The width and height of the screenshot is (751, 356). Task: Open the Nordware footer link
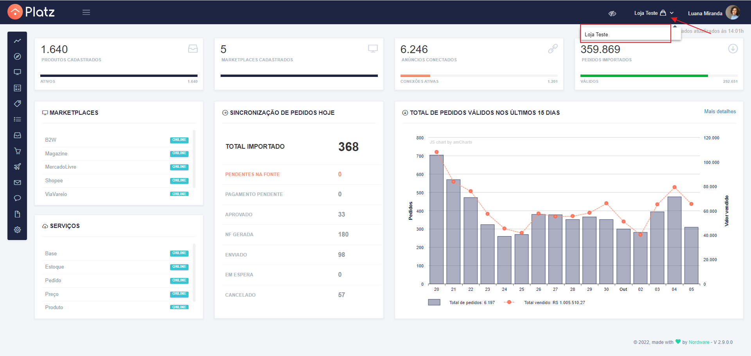699,342
